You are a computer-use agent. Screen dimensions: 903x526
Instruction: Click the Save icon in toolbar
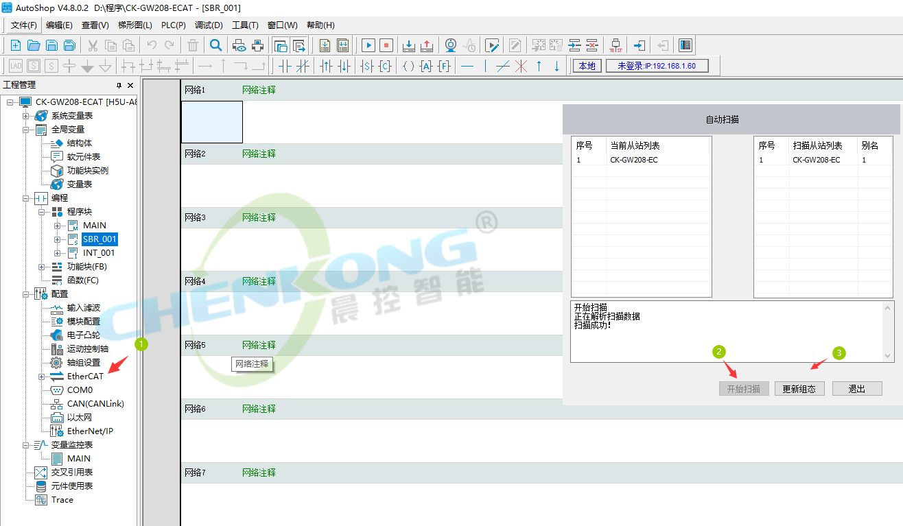coord(51,45)
